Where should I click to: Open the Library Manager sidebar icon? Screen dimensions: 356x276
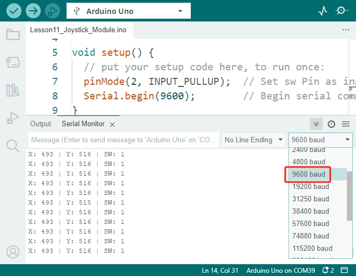(13, 90)
